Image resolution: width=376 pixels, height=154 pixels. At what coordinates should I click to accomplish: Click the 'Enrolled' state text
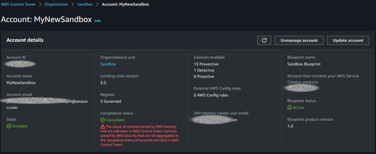(20, 126)
